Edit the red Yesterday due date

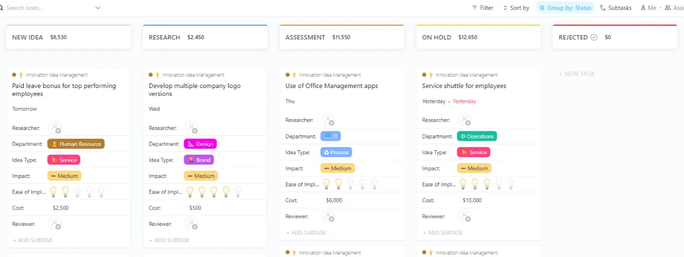[x=464, y=101]
